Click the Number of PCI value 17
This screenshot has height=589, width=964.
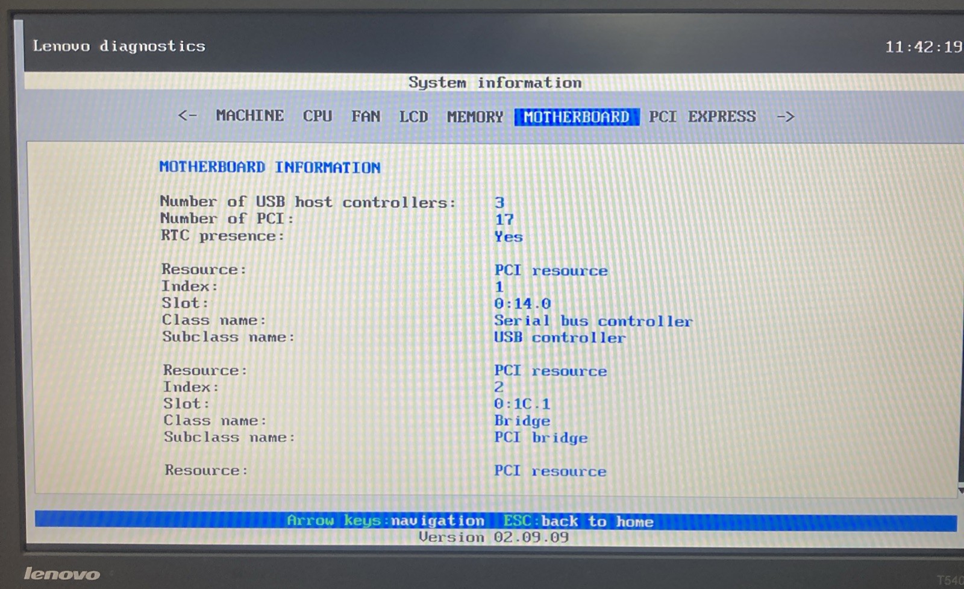(x=504, y=219)
